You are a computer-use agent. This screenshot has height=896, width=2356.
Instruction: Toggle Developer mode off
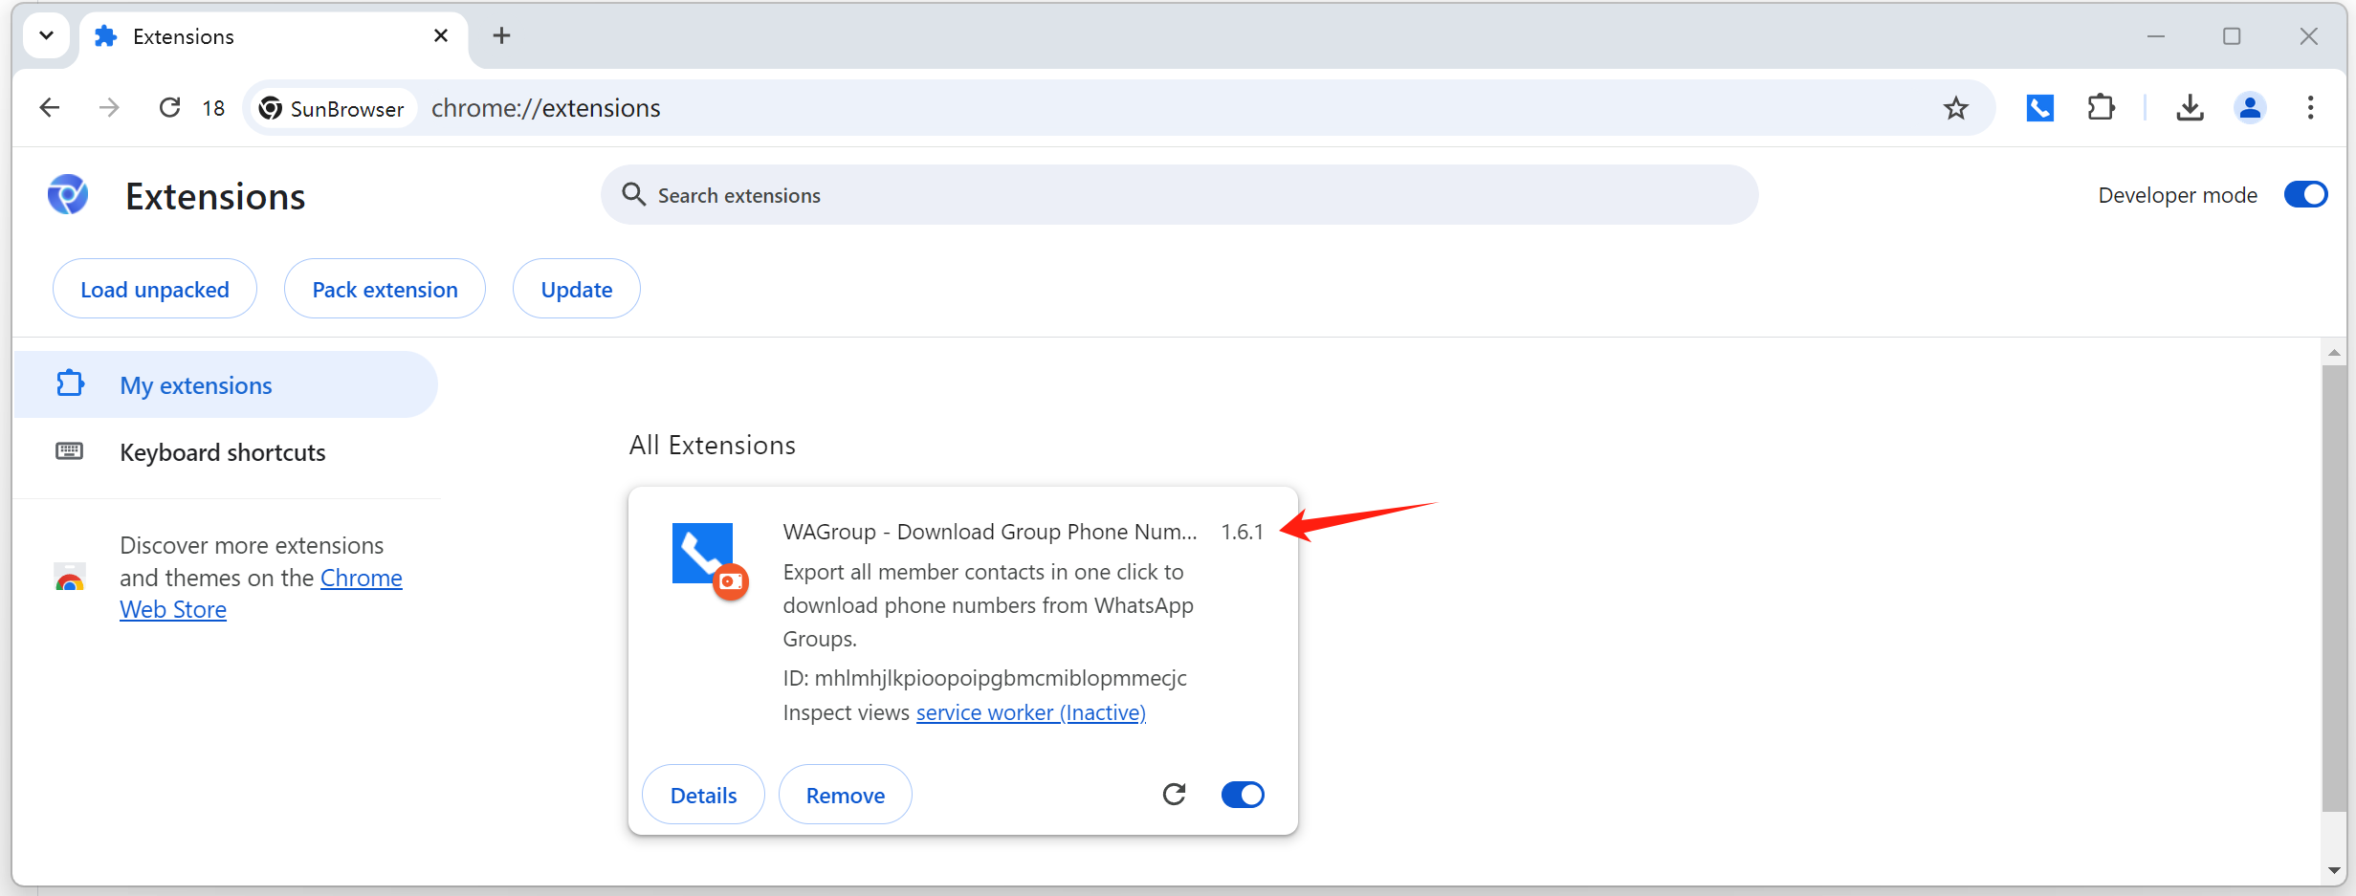pyautogui.click(x=2305, y=195)
